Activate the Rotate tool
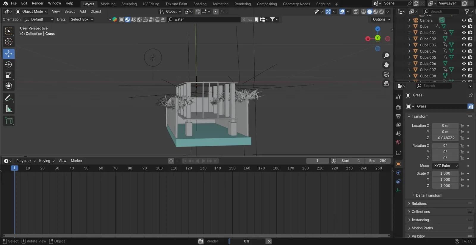The width and height of the screenshot is (476, 245). 9,64
